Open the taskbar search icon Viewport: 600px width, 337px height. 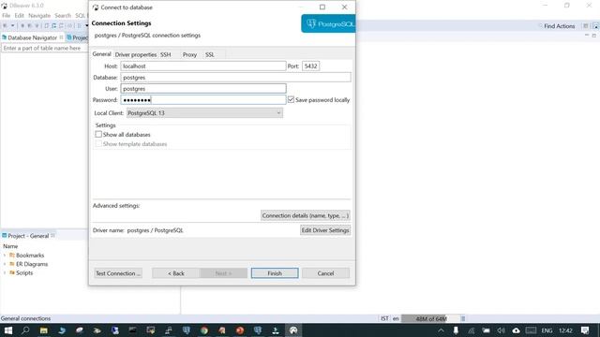coord(25,330)
